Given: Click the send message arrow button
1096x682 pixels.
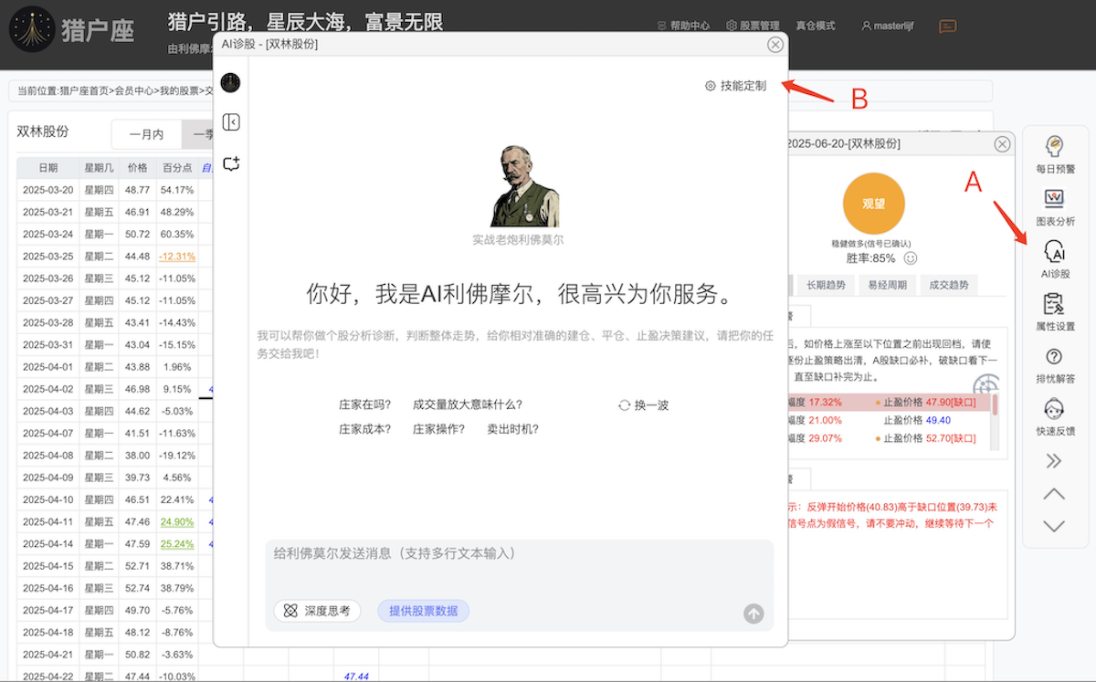Looking at the screenshot, I should [753, 614].
